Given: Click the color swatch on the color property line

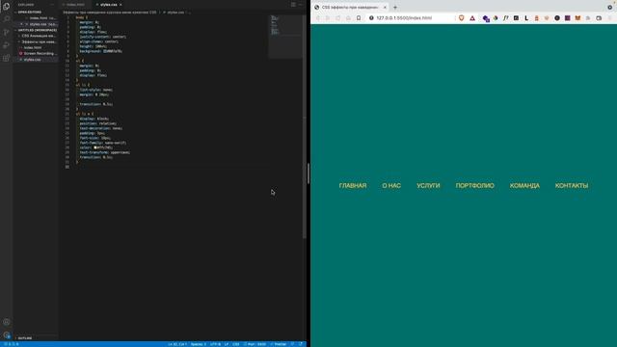Looking at the screenshot, I should (x=95, y=147).
